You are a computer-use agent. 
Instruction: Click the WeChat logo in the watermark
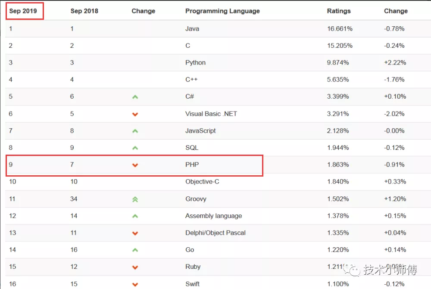(355, 270)
